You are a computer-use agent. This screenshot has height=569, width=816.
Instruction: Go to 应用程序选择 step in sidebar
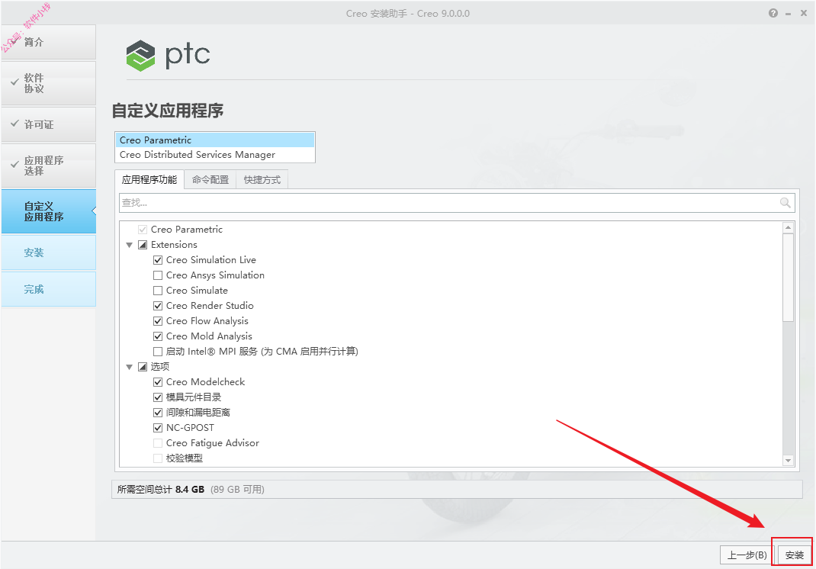click(x=48, y=166)
